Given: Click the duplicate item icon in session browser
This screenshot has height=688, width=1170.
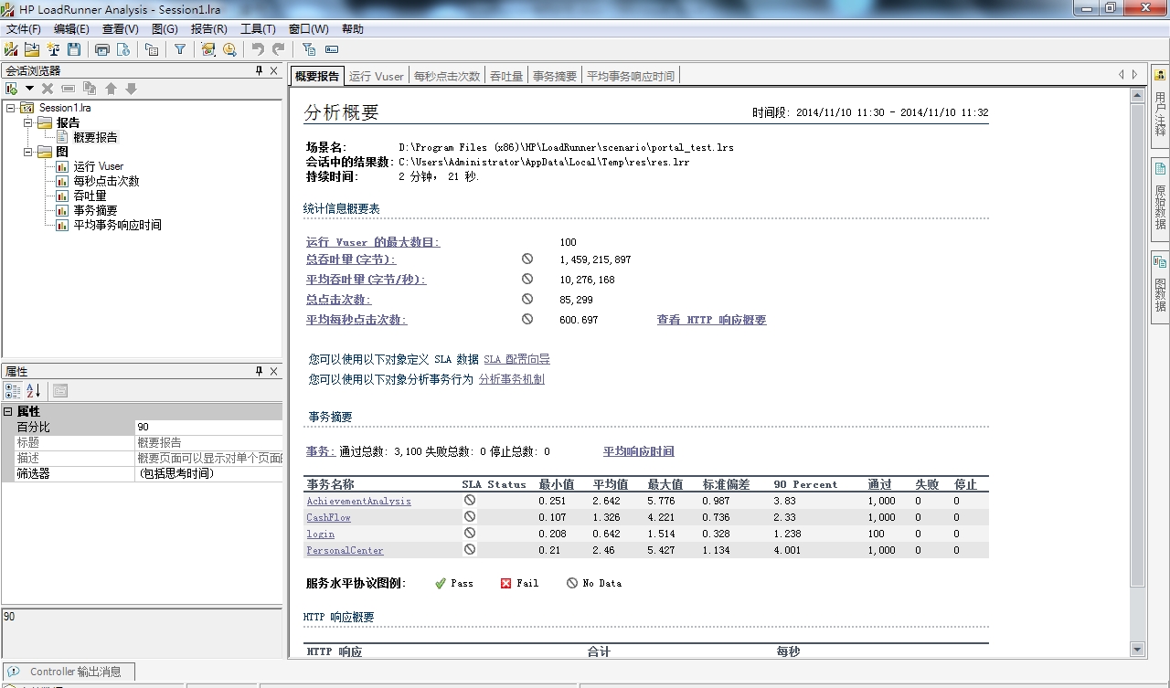Looking at the screenshot, I should 90,89.
